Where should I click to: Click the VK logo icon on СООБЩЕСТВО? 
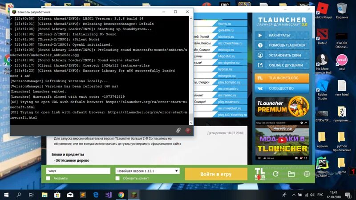[260, 88]
